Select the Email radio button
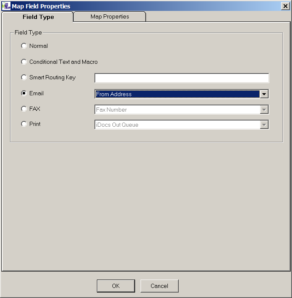This screenshot has height=298, width=292. pyautogui.click(x=24, y=94)
